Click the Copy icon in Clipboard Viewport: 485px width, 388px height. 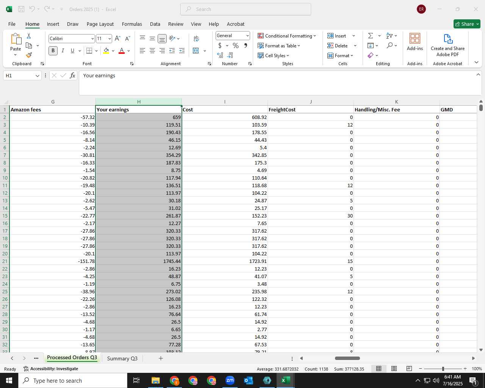(29, 45)
